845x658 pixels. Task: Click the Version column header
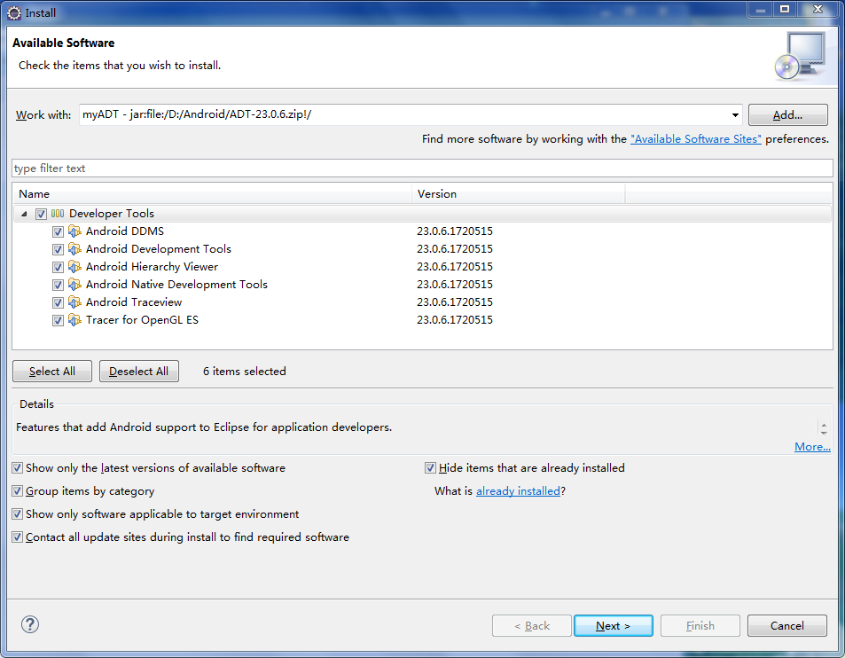(x=519, y=194)
